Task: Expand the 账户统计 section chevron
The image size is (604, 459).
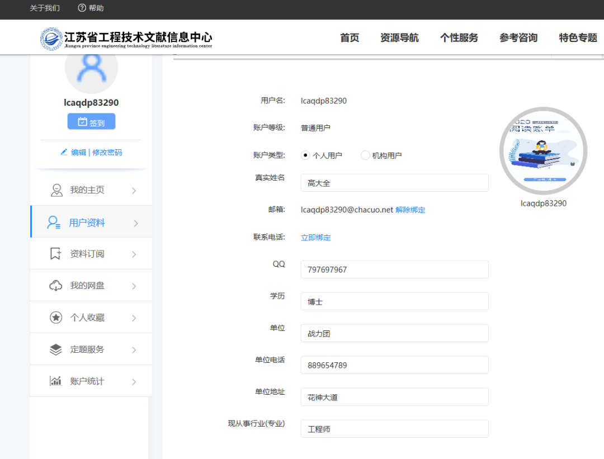Action: (x=134, y=381)
